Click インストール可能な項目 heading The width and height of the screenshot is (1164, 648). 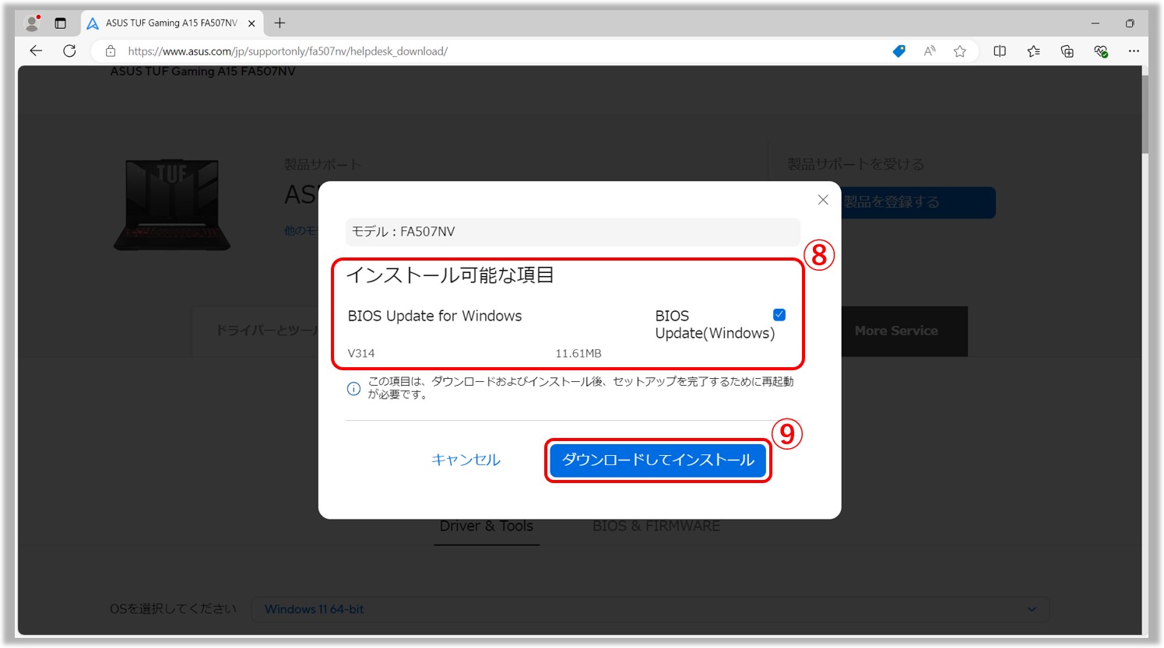tap(450, 275)
